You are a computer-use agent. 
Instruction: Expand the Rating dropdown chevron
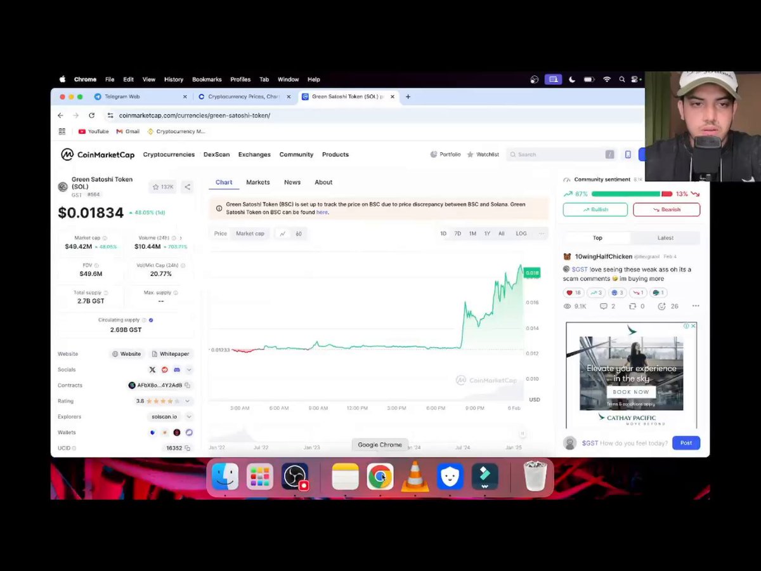click(188, 401)
